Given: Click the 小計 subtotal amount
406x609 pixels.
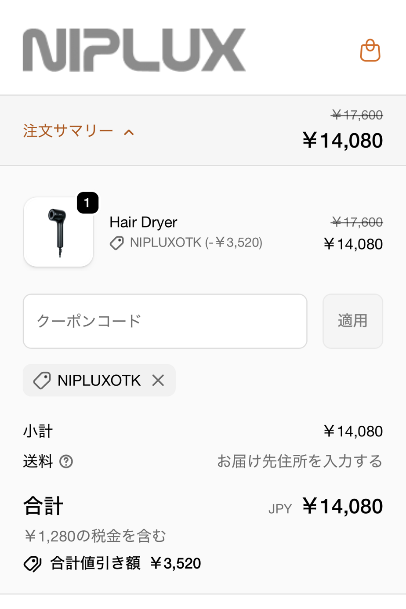Looking at the screenshot, I should (x=353, y=431).
